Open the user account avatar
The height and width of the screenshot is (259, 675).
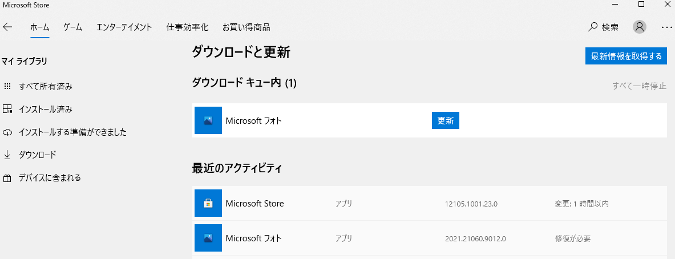coord(640,27)
